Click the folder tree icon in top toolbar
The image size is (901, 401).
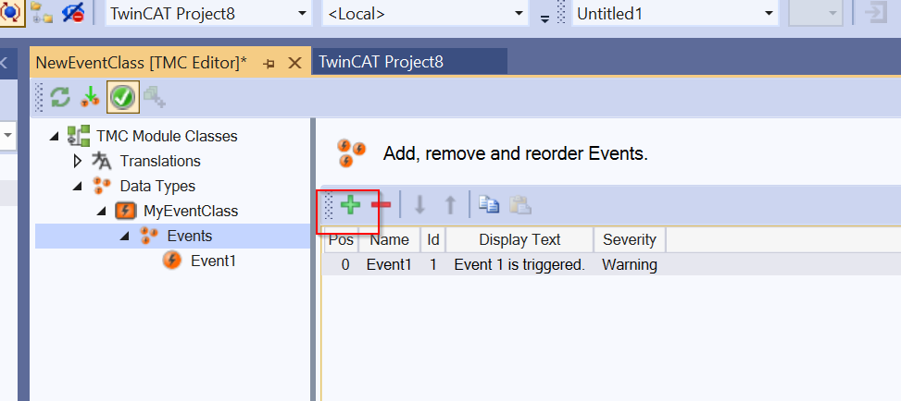(x=42, y=13)
